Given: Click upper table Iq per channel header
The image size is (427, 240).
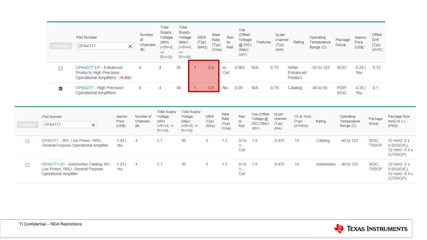Looking at the screenshot, I should pos(281,42).
